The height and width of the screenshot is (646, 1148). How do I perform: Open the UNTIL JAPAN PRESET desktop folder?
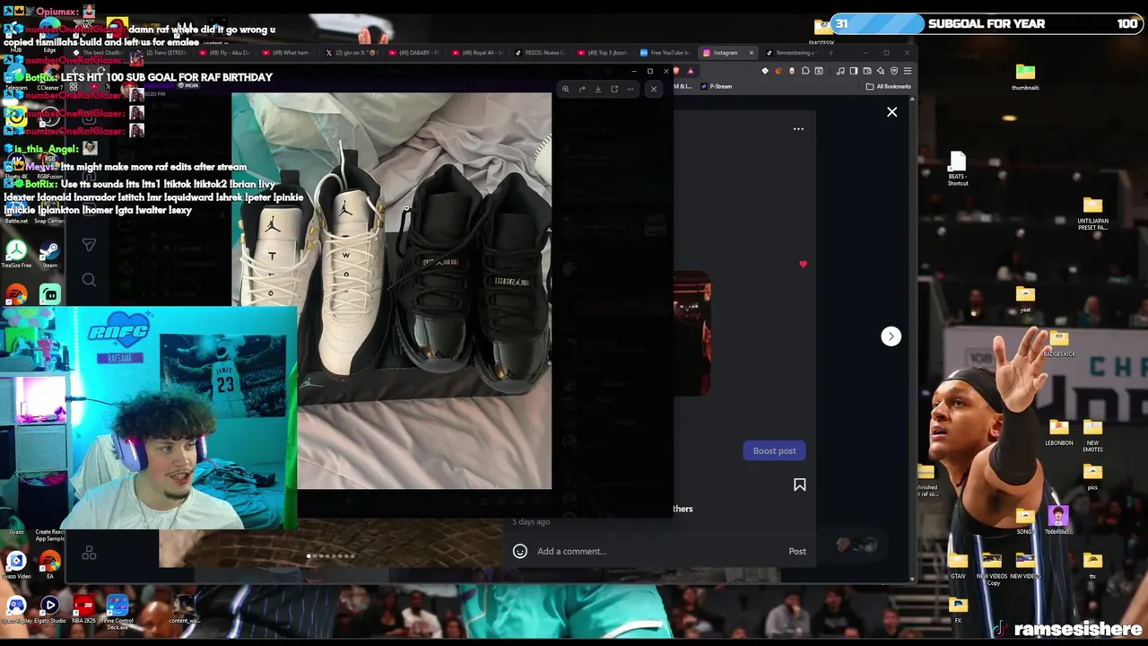(1092, 214)
